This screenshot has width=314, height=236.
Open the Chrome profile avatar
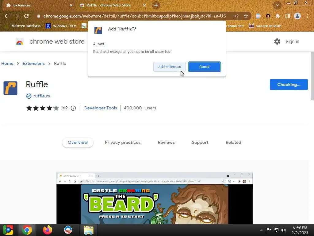[x=297, y=16]
